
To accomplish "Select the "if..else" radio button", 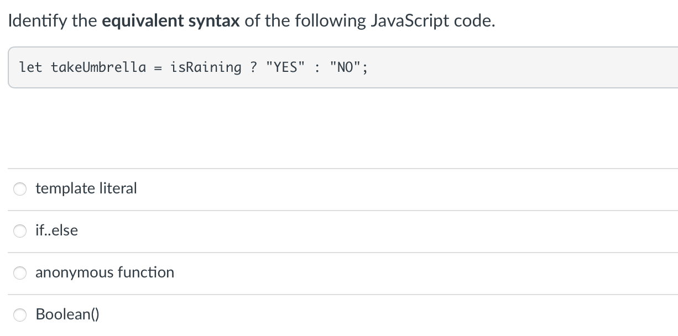I will (x=20, y=231).
